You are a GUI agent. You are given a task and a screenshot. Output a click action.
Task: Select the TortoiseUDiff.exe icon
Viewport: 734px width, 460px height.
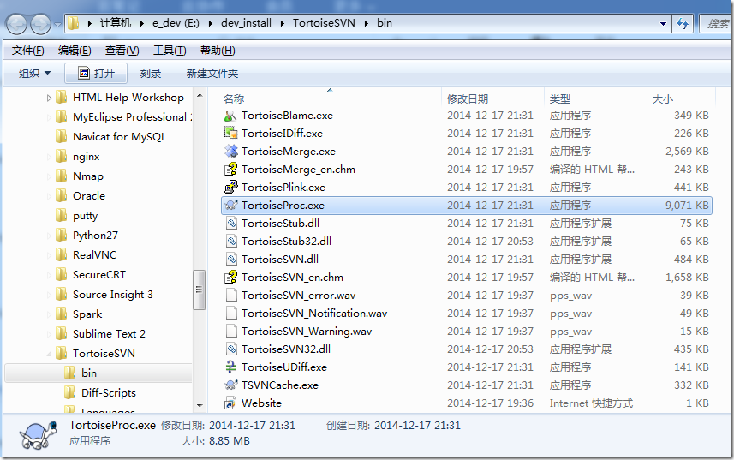click(230, 367)
